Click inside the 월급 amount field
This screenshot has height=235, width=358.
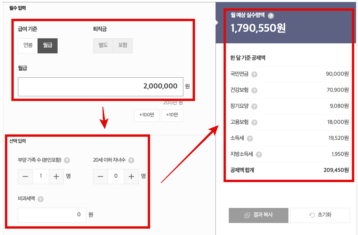click(x=100, y=87)
